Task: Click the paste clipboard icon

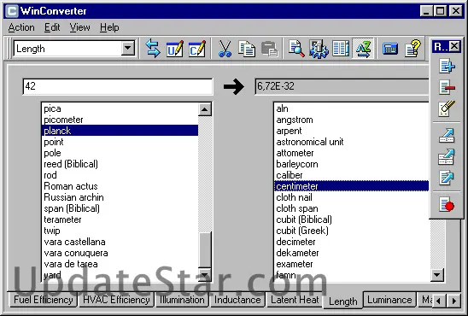Action: coord(269,49)
